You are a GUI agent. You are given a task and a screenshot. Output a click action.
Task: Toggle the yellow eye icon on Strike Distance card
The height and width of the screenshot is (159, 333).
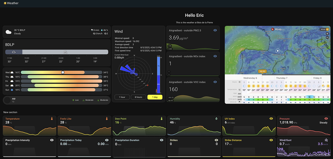271,140
